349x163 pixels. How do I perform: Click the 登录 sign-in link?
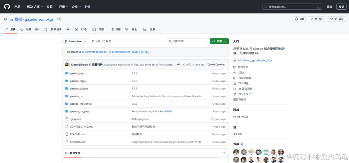pos(330,7)
